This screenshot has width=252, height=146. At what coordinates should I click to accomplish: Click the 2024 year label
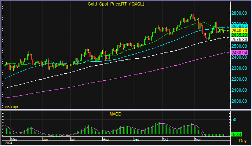point(8,143)
